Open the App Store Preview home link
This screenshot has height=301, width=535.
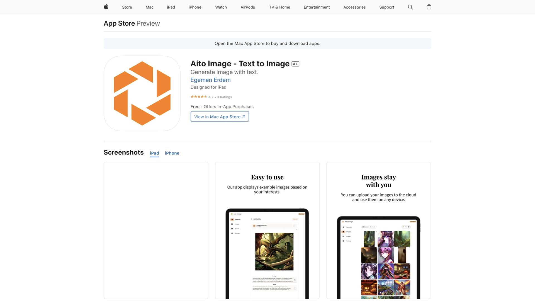point(119,23)
